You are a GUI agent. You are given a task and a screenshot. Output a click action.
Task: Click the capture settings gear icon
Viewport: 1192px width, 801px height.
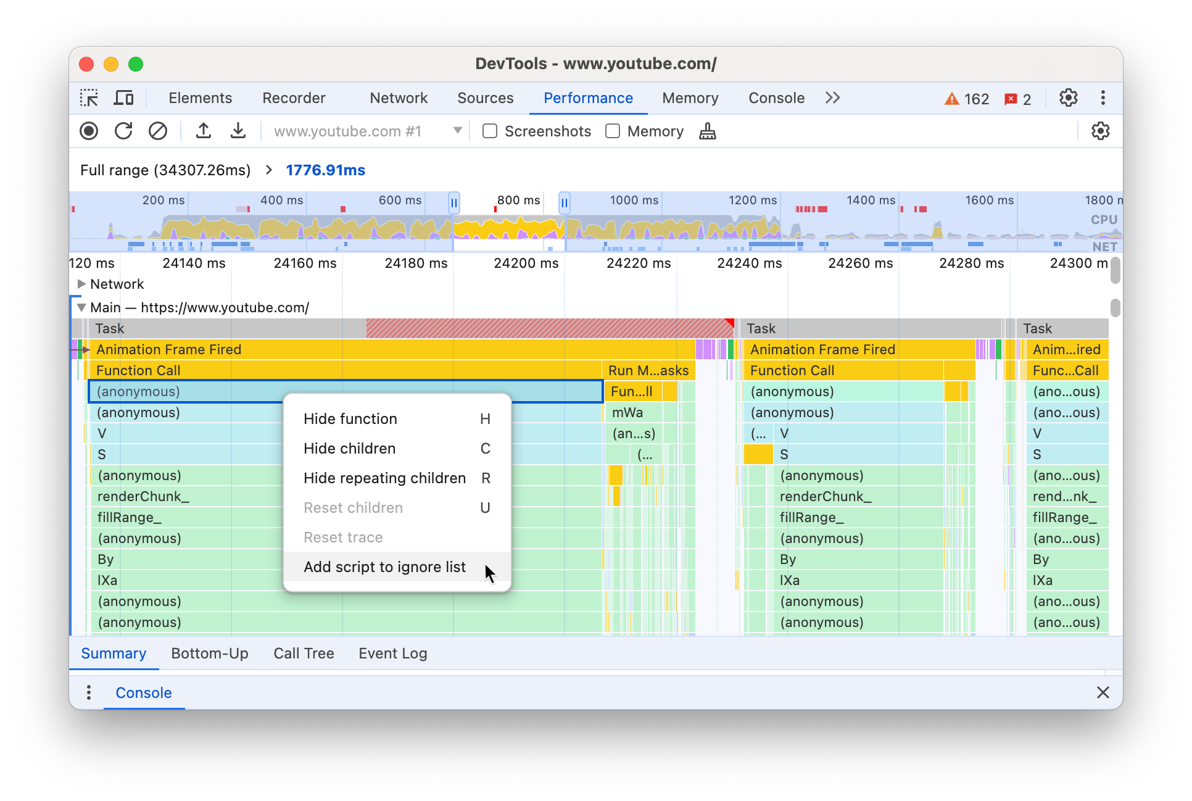(1100, 131)
